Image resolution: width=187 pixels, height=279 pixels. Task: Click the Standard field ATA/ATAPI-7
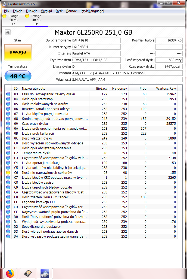(127, 73)
